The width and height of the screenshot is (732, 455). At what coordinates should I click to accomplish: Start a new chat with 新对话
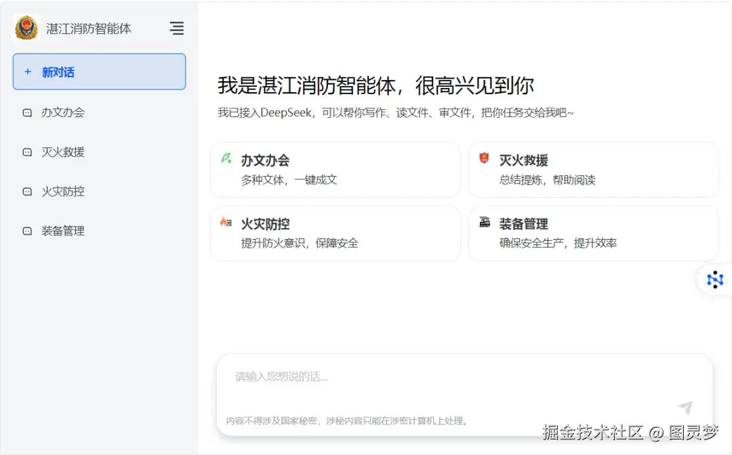pos(99,71)
